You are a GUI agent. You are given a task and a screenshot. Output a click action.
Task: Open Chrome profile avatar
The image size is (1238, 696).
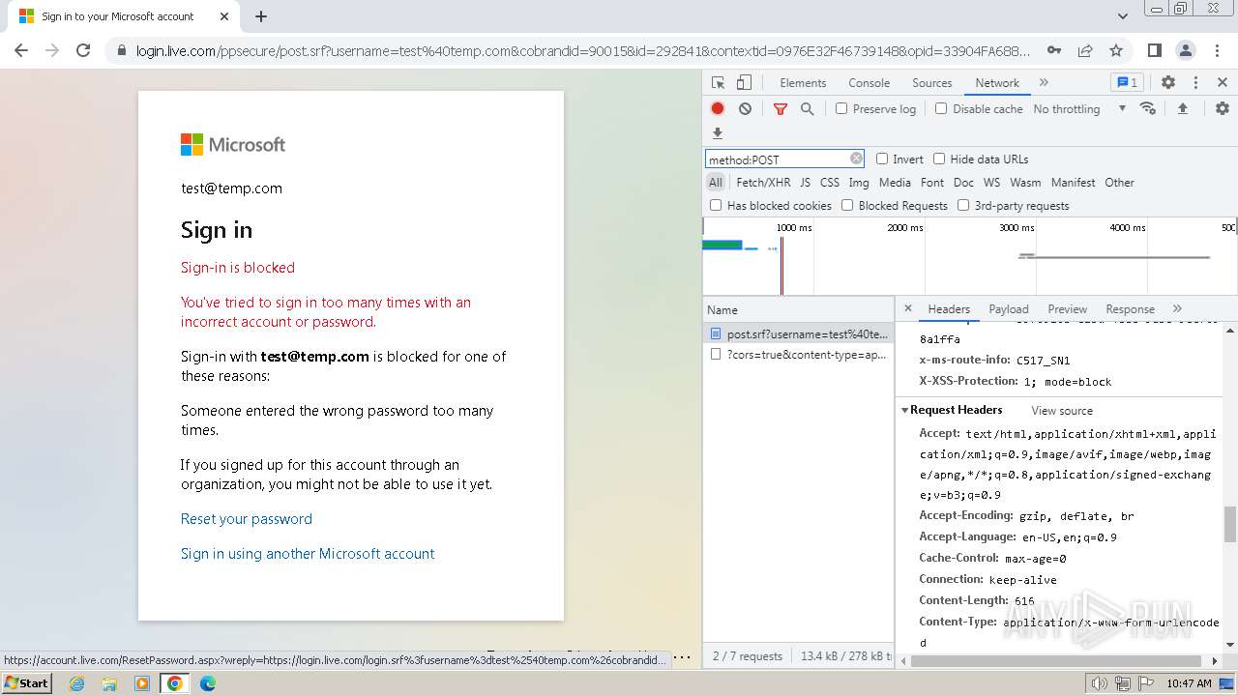click(1185, 50)
